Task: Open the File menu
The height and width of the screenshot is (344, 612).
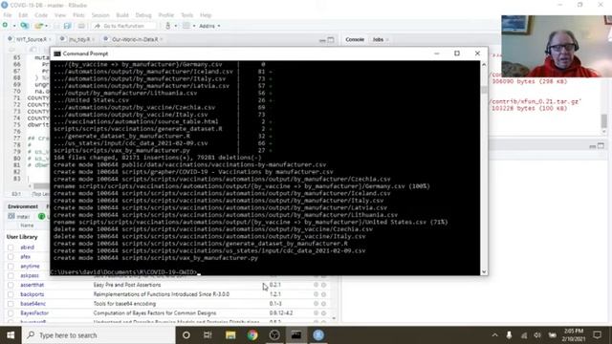Action: pyautogui.click(x=8, y=15)
